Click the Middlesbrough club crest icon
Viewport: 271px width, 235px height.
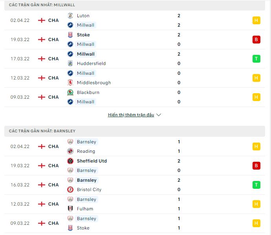[x=70, y=83]
